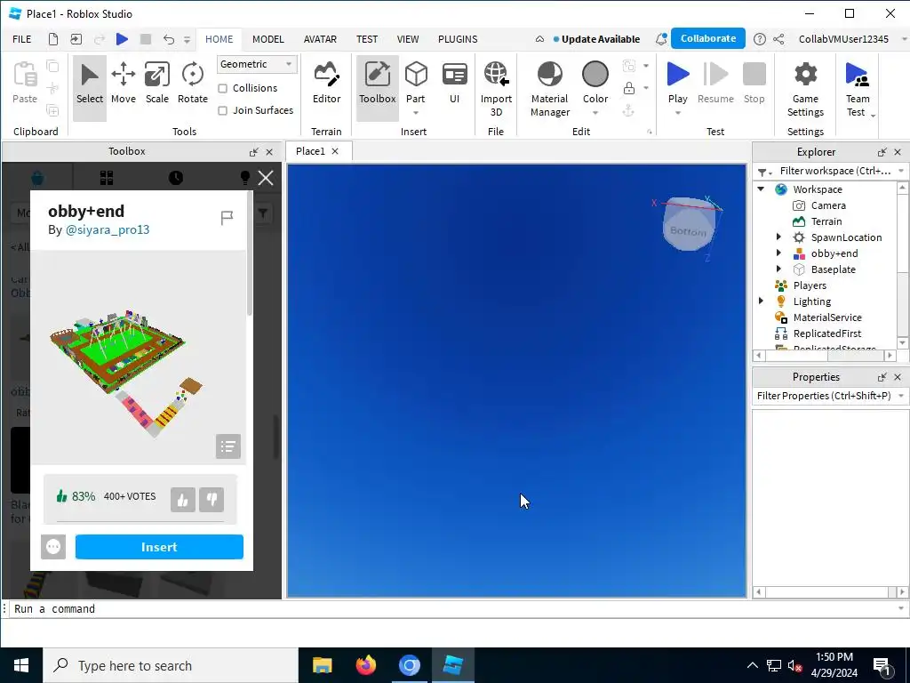Activate the Scale tool
Viewport: 910px width, 683px height.
tap(157, 84)
